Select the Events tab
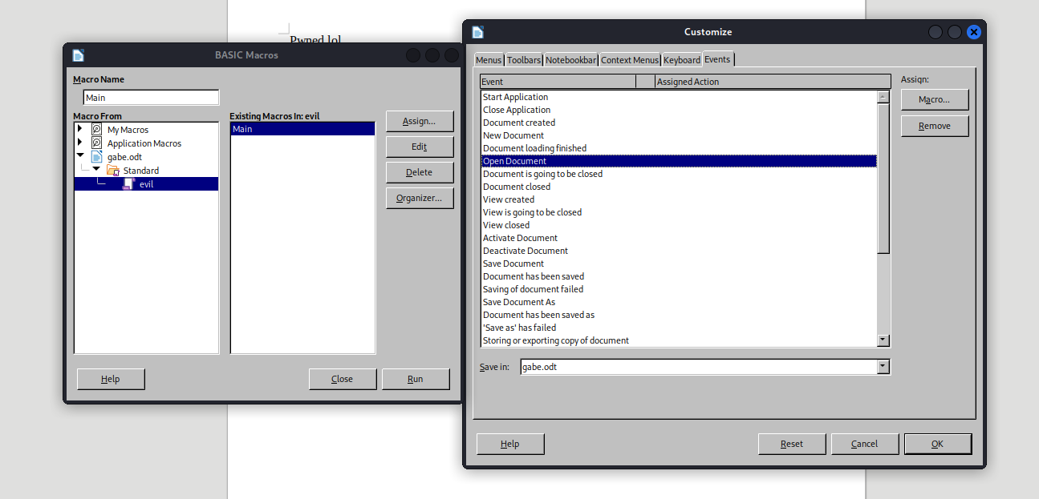This screenshot has width=1039, height=499. [x=718, y=59]
